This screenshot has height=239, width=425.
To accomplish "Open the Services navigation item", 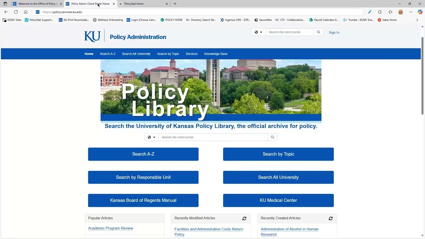I will click(x=192, y=54).
